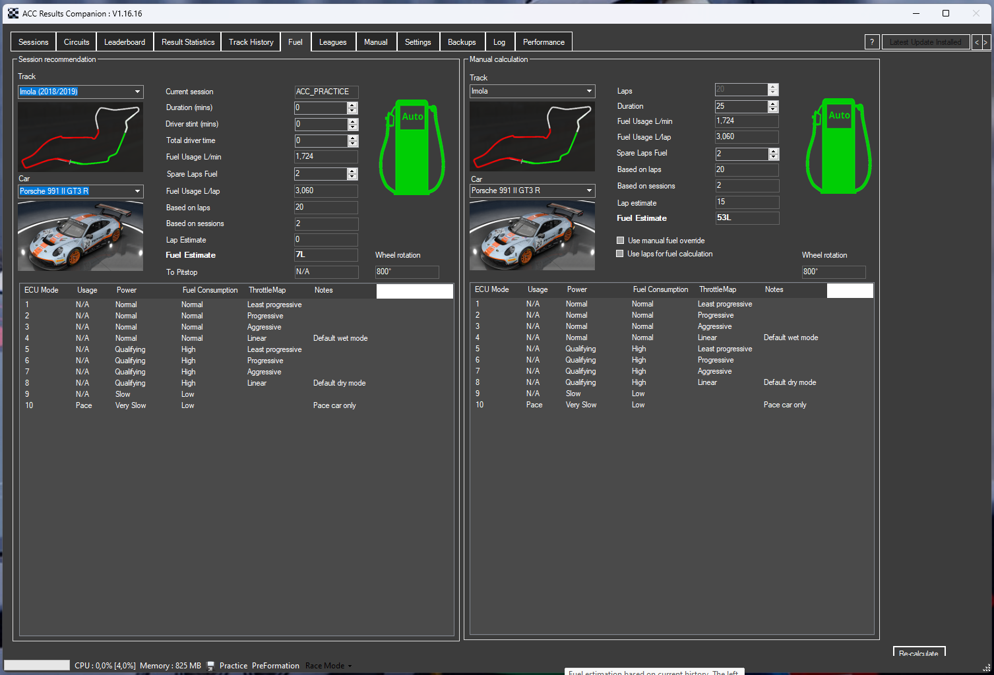Click the session Fuel Usage L/lap field
Viewport: 994px width, 675px height.
click(326, 191)
